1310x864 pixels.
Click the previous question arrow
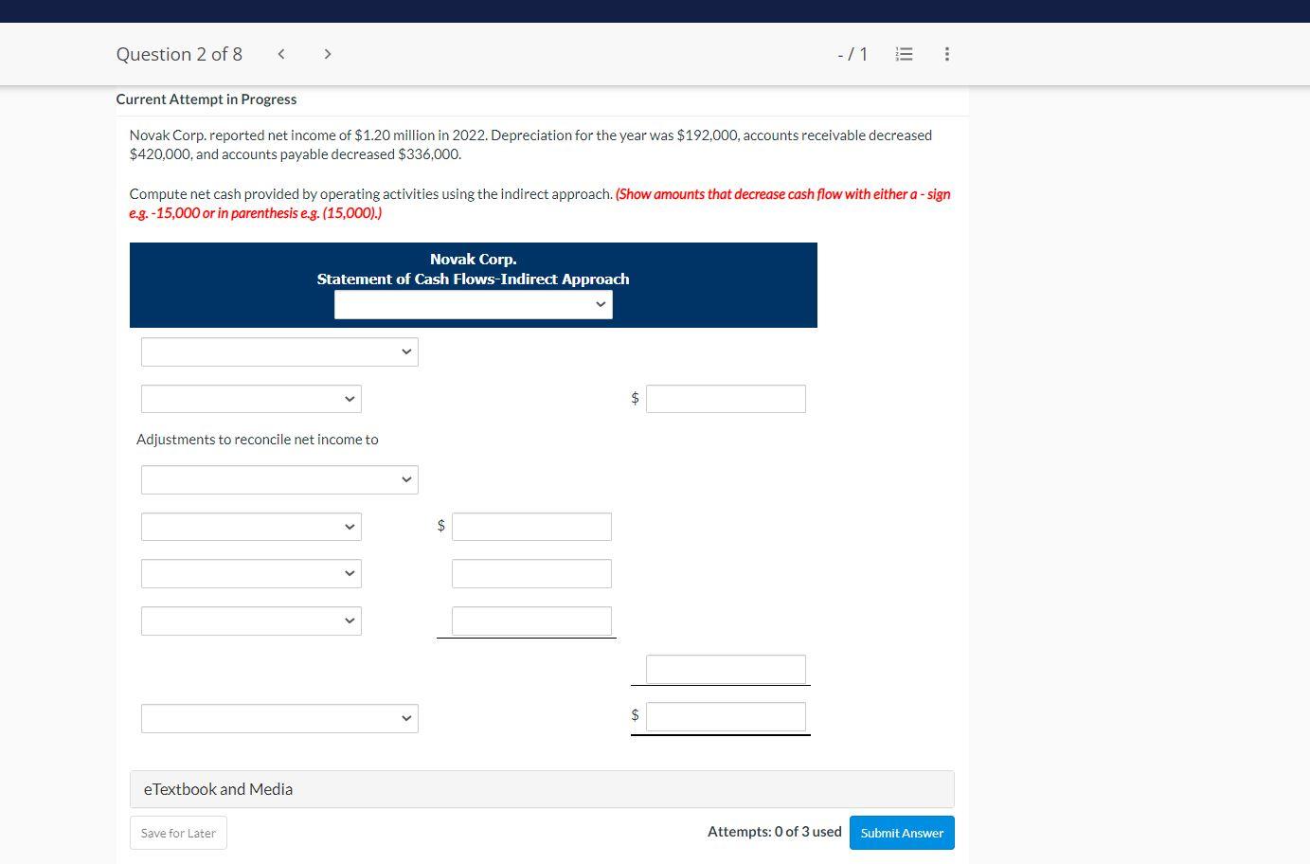tap(281, 54)
